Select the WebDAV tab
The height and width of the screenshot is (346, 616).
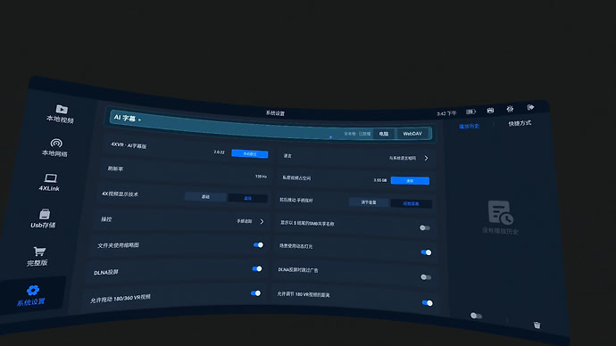click(412, 134)
